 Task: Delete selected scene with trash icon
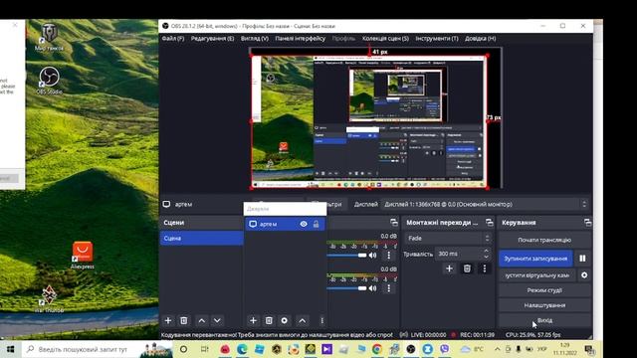click(183, 320)
